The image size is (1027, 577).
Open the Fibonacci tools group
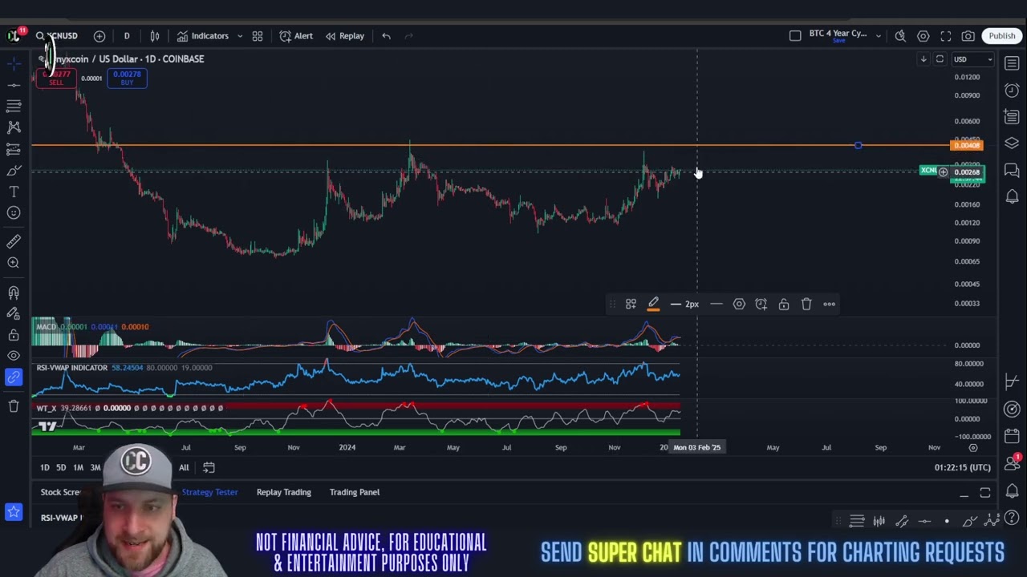14,106
